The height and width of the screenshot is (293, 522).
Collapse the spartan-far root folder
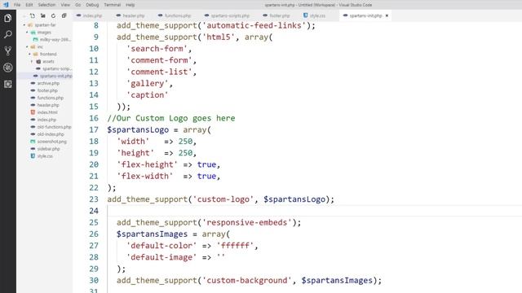24,25
